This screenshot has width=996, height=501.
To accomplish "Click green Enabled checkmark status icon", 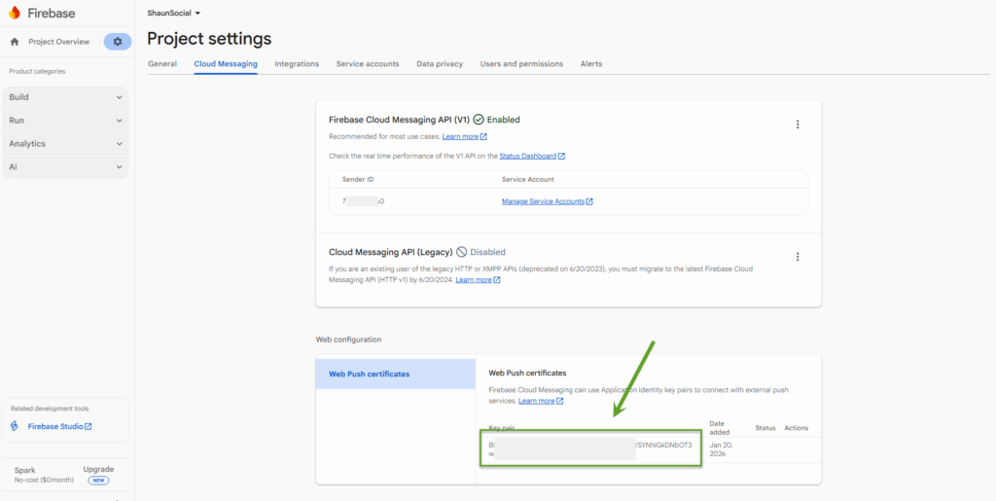I will coord(479,120).
